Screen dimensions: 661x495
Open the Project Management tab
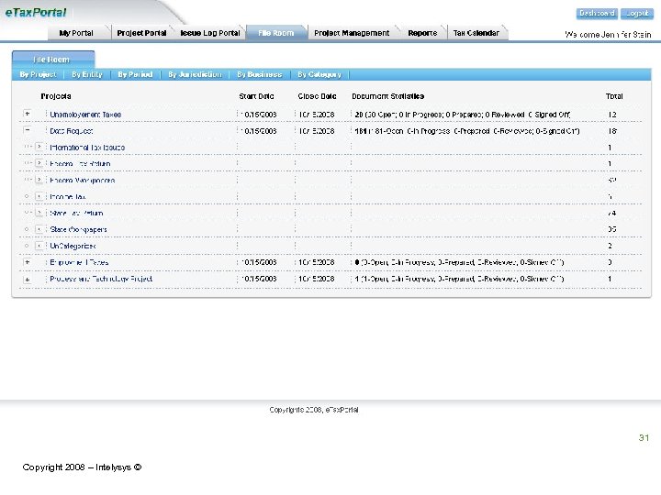(352, 33)
